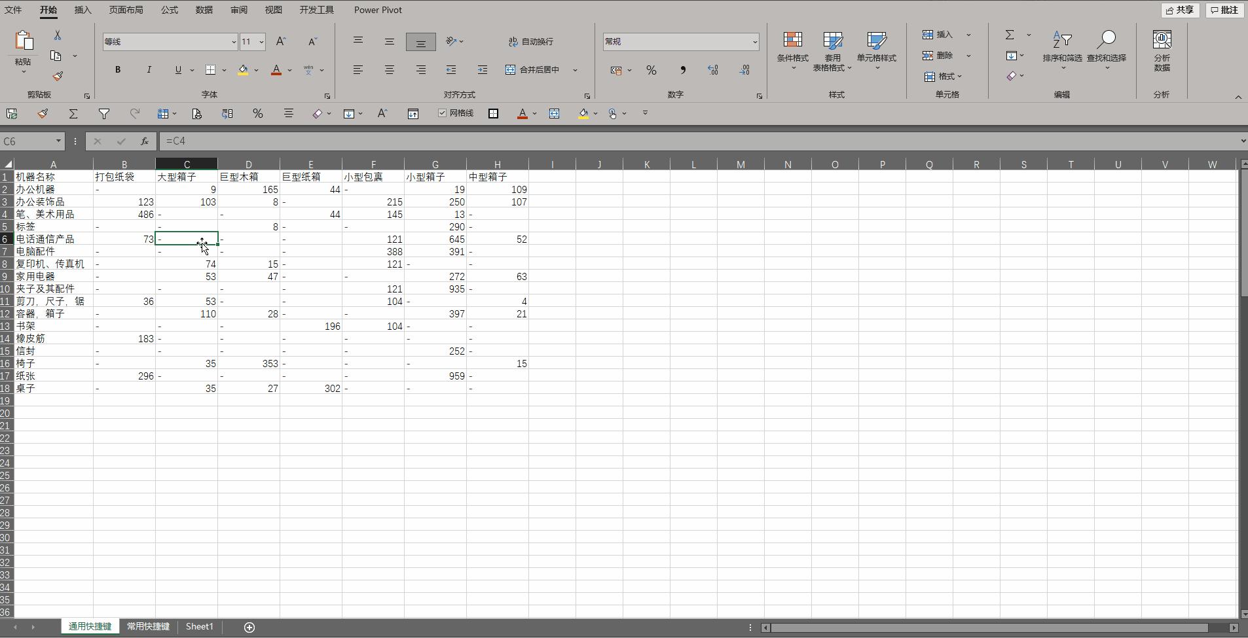Switch to the 公式 ribbon tab
Screen dimensions: 1248x638
click(x=170, y=10)
